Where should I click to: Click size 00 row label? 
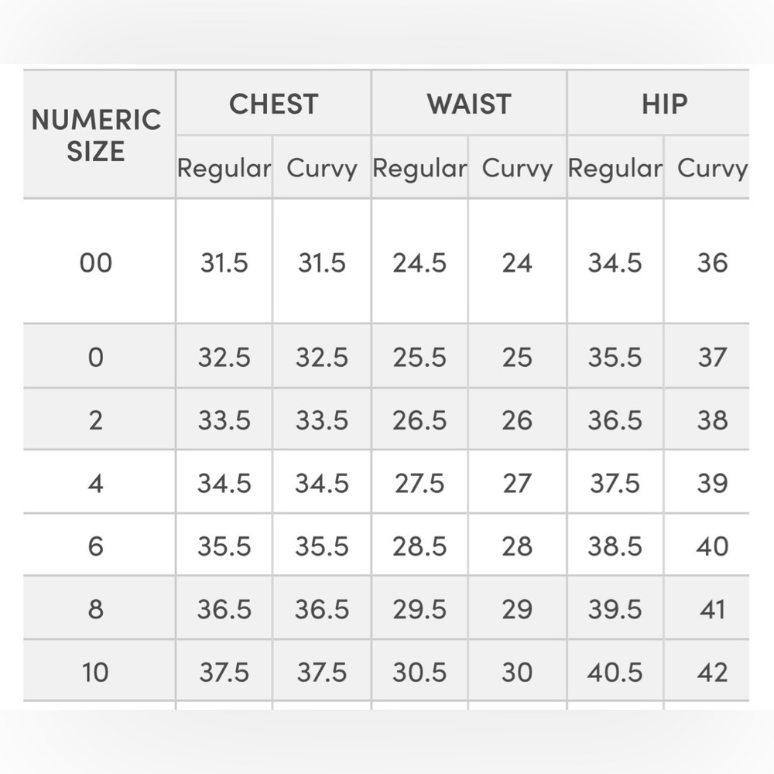click(96, 262)
